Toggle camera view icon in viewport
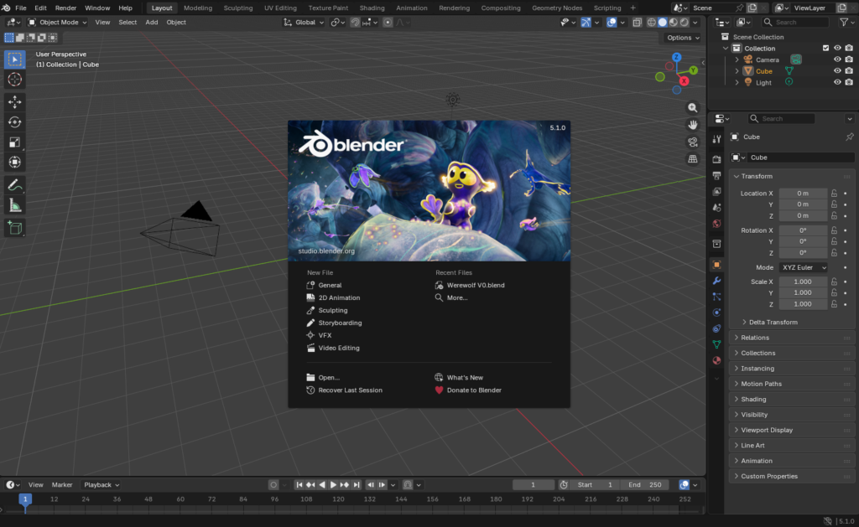 click(693, 142)
